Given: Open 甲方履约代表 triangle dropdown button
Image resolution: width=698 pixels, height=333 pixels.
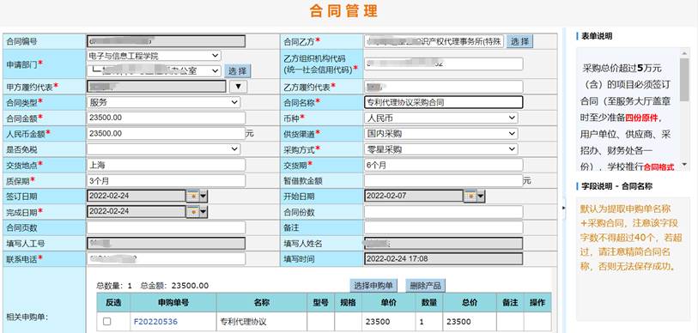Looking at the screenshot, I should point(238,87).
